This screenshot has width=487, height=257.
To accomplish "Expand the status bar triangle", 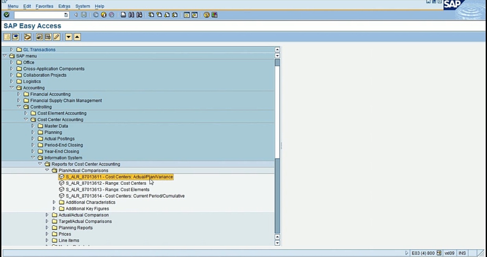I will (x=407, y=253).
